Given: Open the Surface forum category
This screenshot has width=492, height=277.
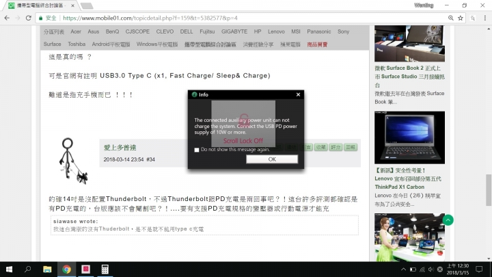Looking at the screenshot, I should click(x=52, y=44).
